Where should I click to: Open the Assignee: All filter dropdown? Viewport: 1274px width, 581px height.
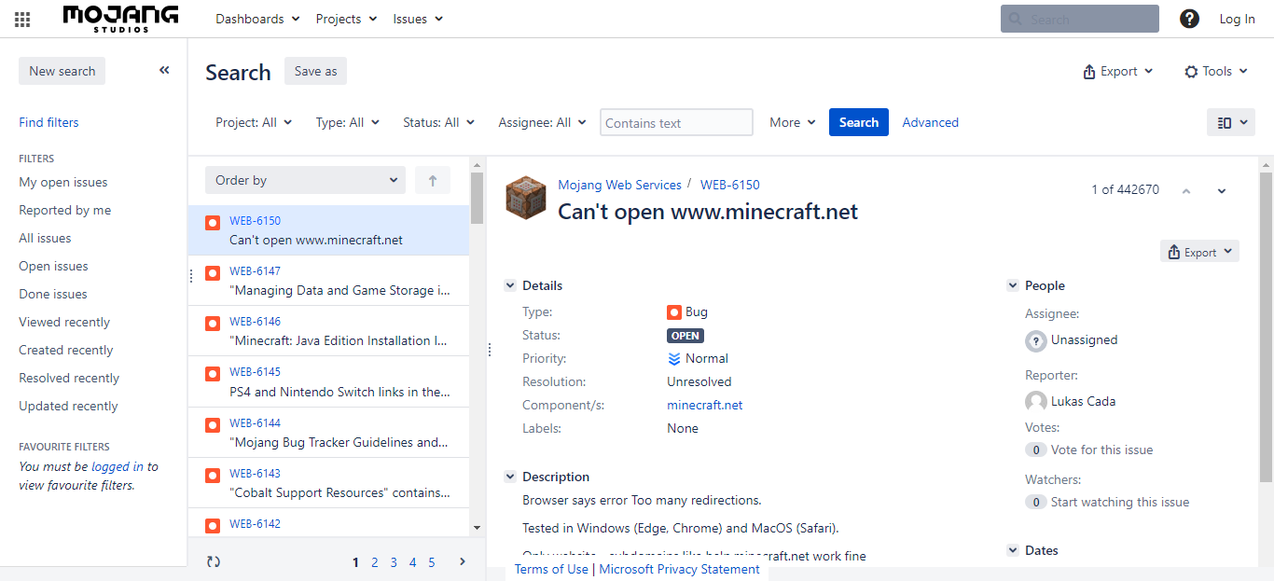pyautogui.click(x=542, y=122)
